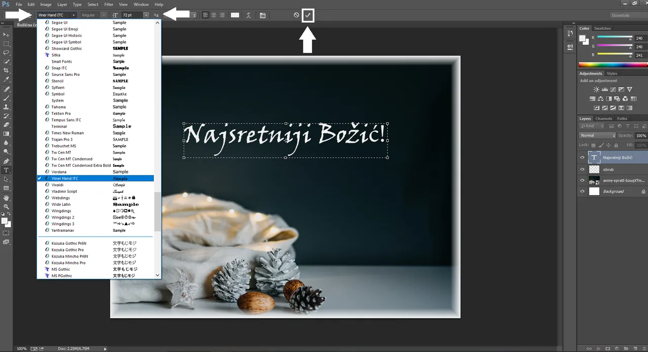The image size is (648, 352).
Task: Hide the obrub layer
Action: click(582, 169)
